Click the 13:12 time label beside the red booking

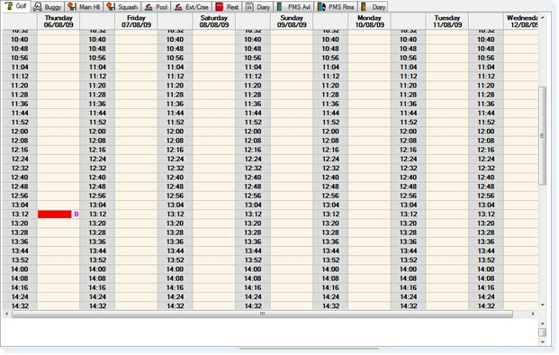click(x=20, y=214)
